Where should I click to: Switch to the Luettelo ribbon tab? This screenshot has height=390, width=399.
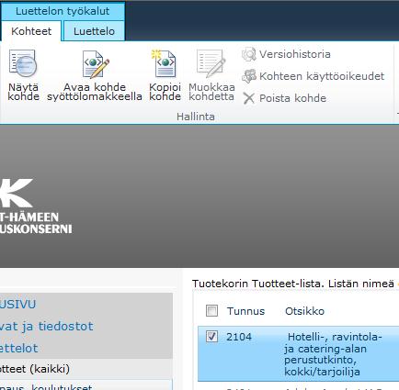coord(94,31)
